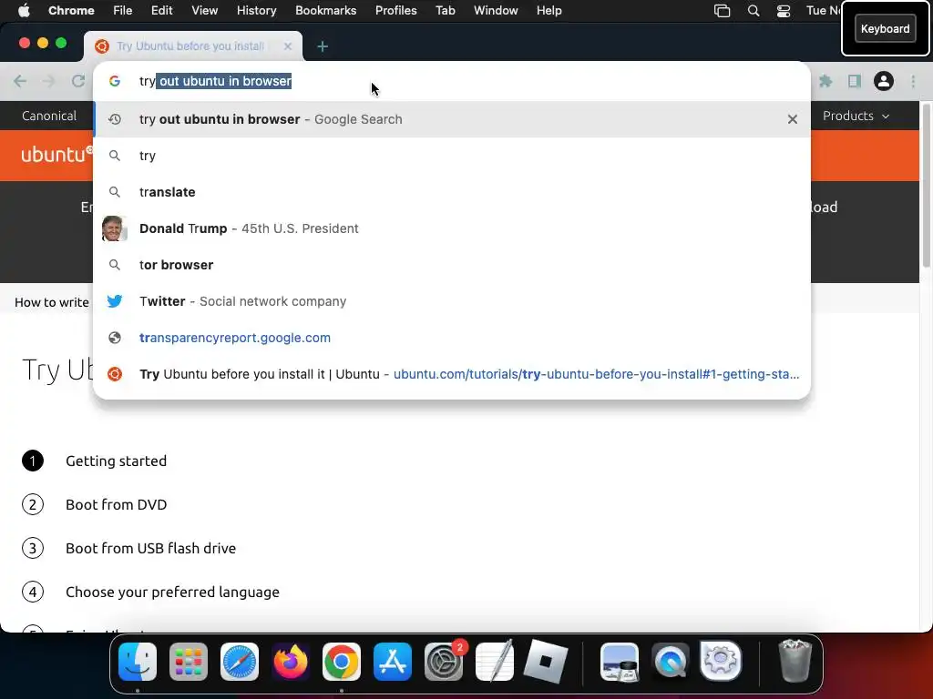The image size is (933, 699).
Task: Open Launchpad from the Dock
Action: pos(189,662)
